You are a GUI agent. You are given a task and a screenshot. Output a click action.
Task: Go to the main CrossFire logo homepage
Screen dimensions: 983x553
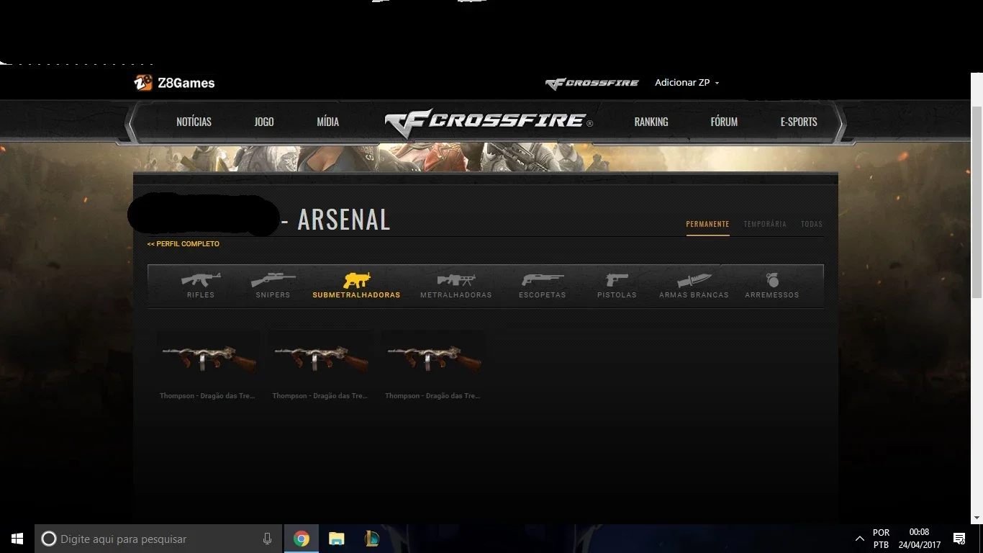(489, 122)
